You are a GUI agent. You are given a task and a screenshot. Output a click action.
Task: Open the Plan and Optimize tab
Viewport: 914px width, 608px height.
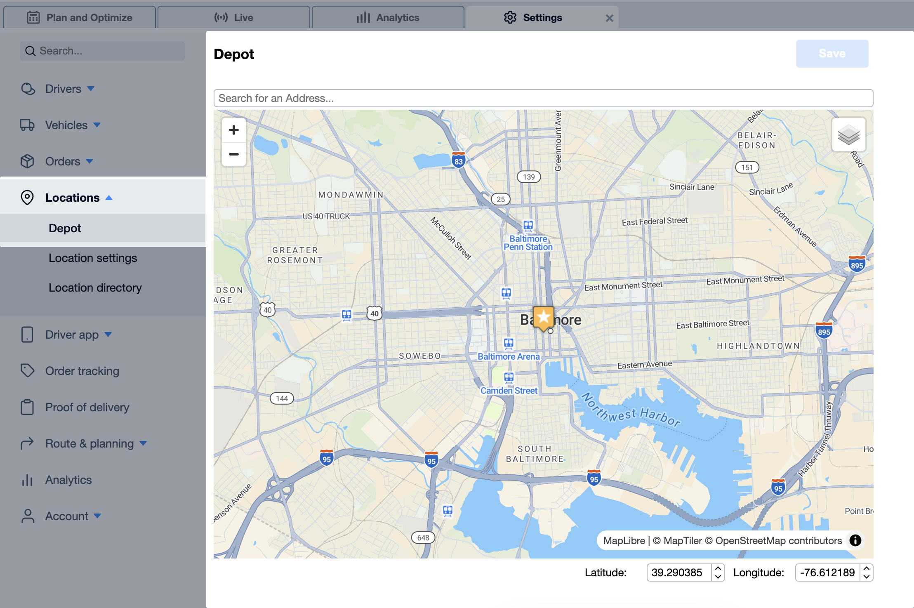(80, 18)
